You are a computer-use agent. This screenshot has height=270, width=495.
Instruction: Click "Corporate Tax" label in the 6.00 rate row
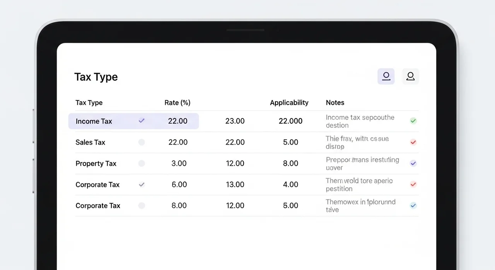pos(97,185)
